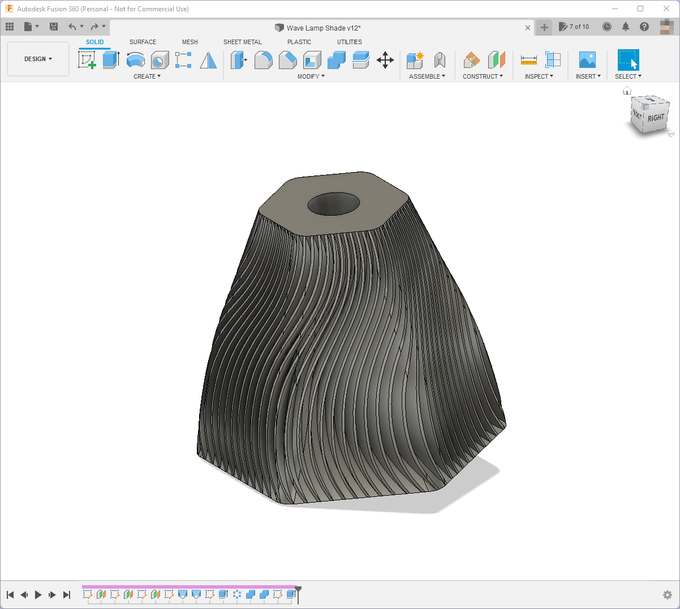Click the grid icon beside Measure
This screenshot has height=609, width=680.
pyautogui.click(x=553, y=60)
